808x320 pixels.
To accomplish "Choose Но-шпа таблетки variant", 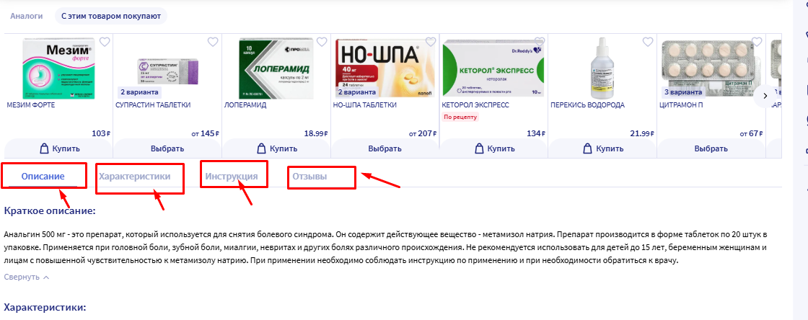I will (x=385, y=148).
